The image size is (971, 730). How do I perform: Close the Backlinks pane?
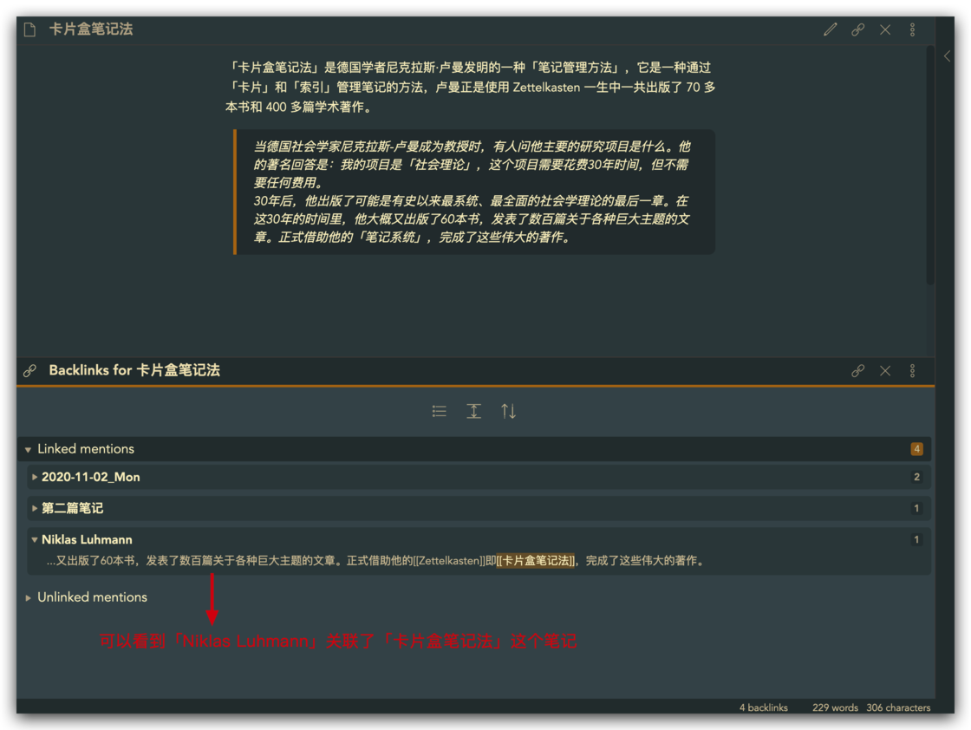885,370
